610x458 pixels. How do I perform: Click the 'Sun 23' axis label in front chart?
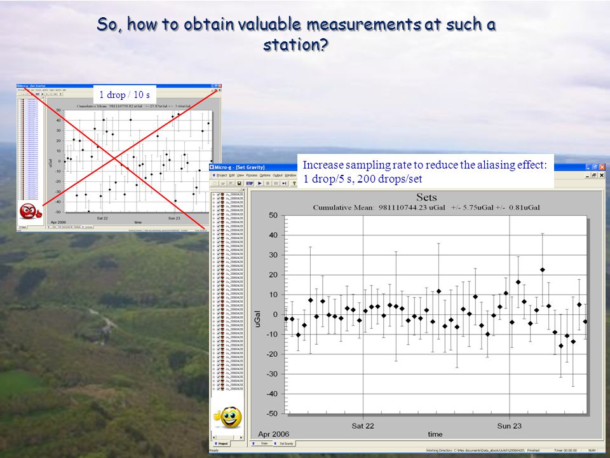(x=509, y=426)
